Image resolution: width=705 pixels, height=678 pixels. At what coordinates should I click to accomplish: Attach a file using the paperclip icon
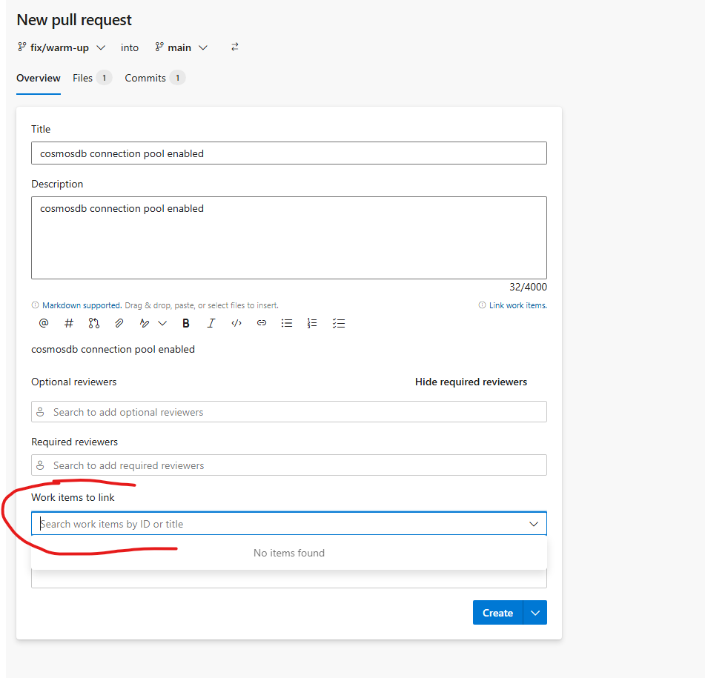tap(119, 322)
